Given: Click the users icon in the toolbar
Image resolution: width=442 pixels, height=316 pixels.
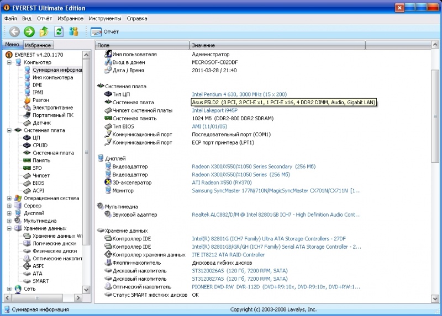Looking at the screenshot, I should [x=73, y=31].
